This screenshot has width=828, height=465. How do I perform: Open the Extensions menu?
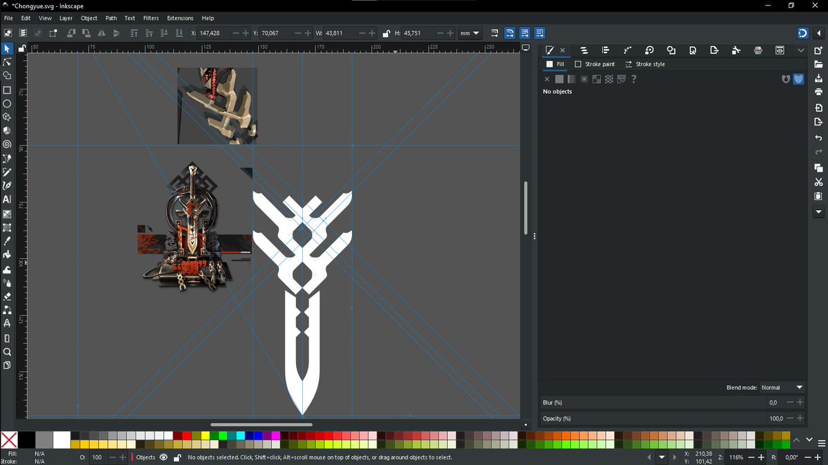[180, 18]
